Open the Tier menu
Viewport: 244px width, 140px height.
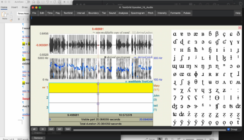click(104, 13)
